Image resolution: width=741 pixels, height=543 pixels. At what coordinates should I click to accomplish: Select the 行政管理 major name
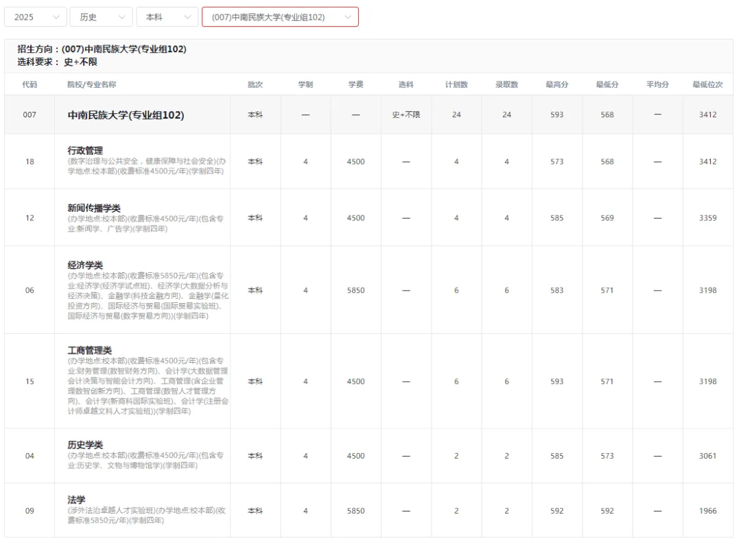tap(85, 151)
